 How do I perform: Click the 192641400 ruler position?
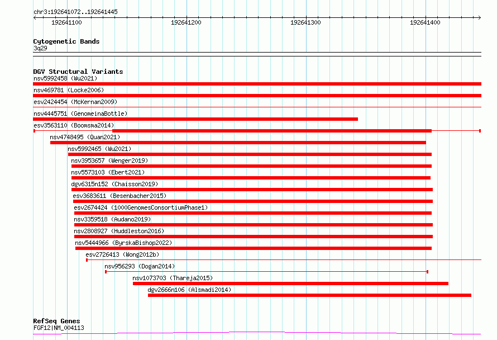click(x=425, y=22)
